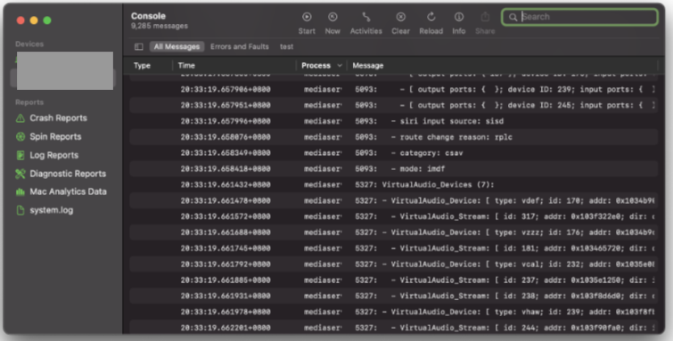Click the Spin Reports icon
The width and height of the screenshot is (673, 341).
[21, 136]
